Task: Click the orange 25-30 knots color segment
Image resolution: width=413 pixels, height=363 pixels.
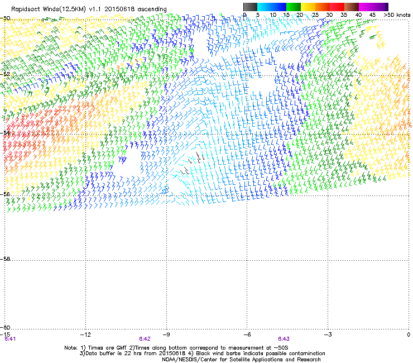Action: (x=323, y=7)
